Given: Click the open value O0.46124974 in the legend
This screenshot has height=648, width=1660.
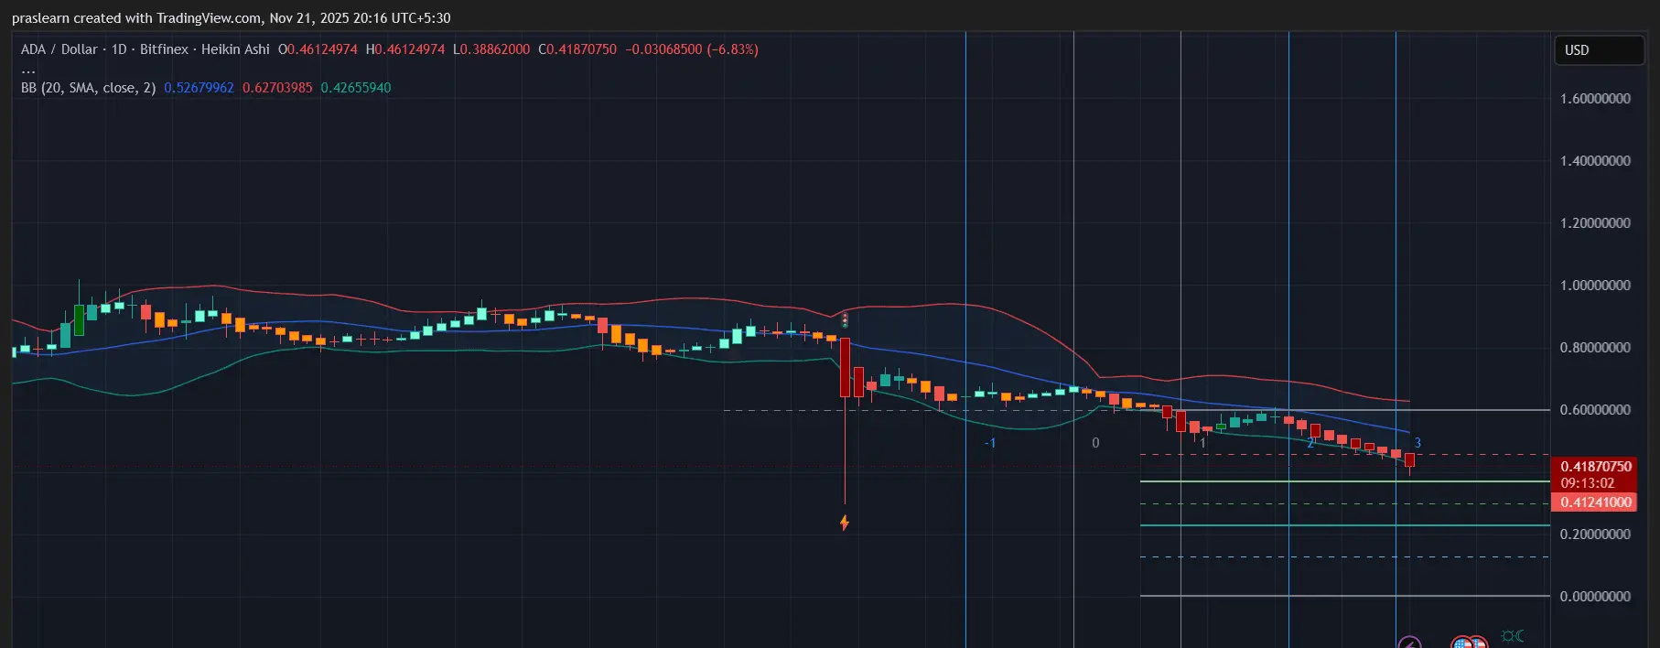Looking at the screenshot, I should coord(318,49).
